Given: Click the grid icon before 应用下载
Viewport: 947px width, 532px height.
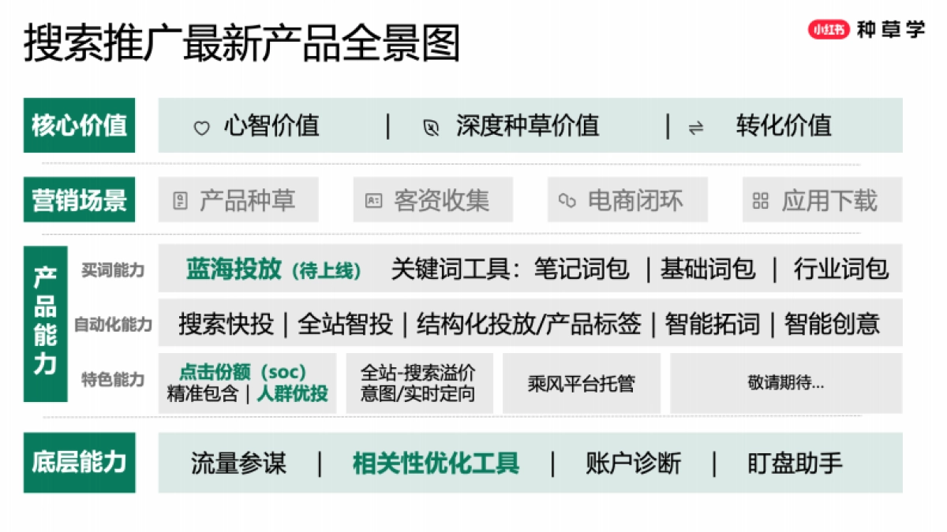Looking at the screenshot, I should [760, 200].
